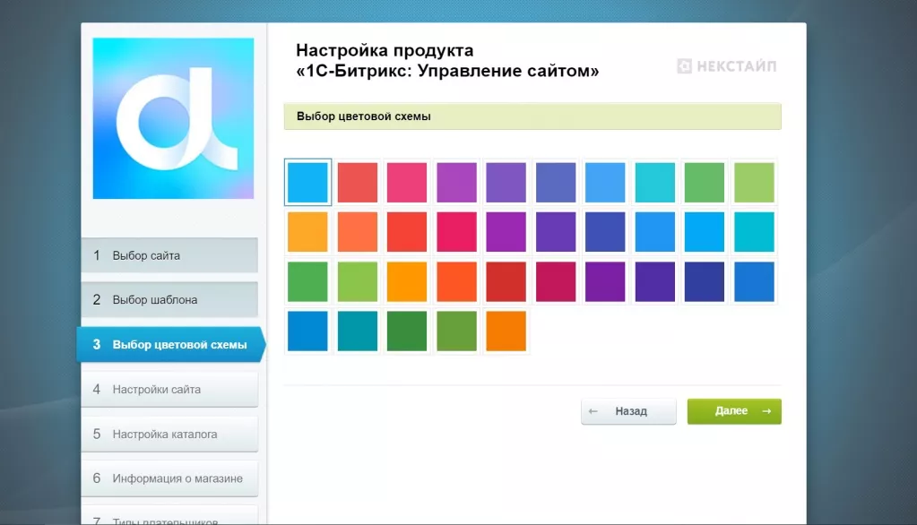Select the dark violet swatch, eighth in third row

click(655, 282)
